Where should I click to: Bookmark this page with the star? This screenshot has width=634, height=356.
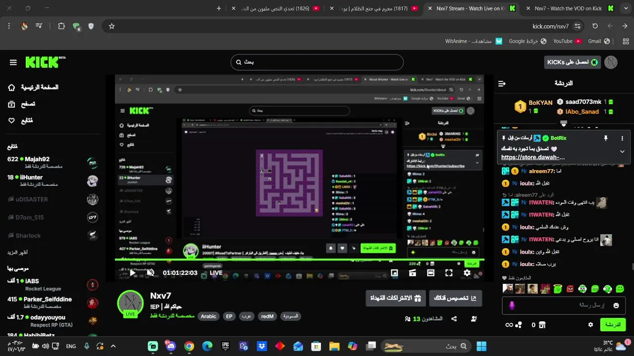(111, 26)
